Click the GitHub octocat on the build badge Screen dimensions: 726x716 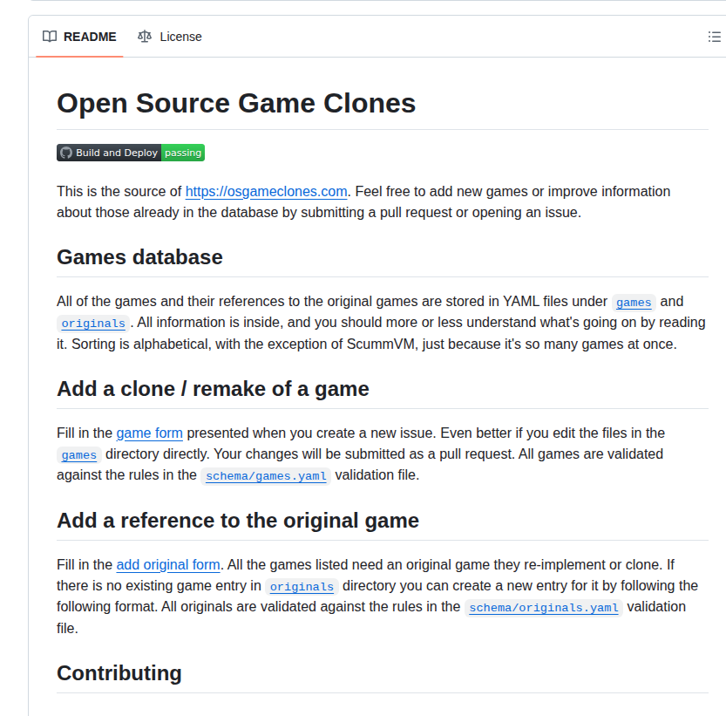tap(65, 153)
